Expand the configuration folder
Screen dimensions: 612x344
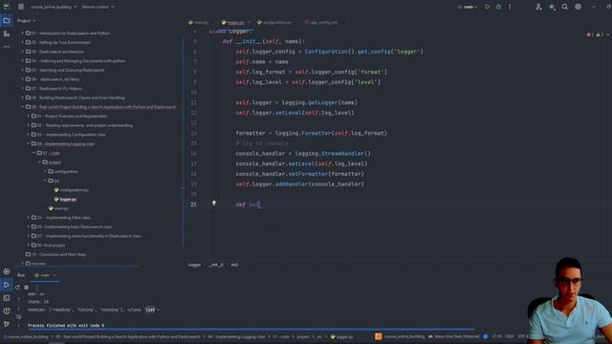tap(45, 171)
